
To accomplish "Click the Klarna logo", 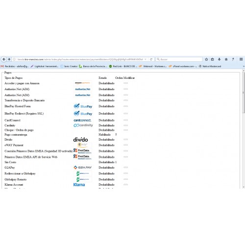I will point(79,185).
